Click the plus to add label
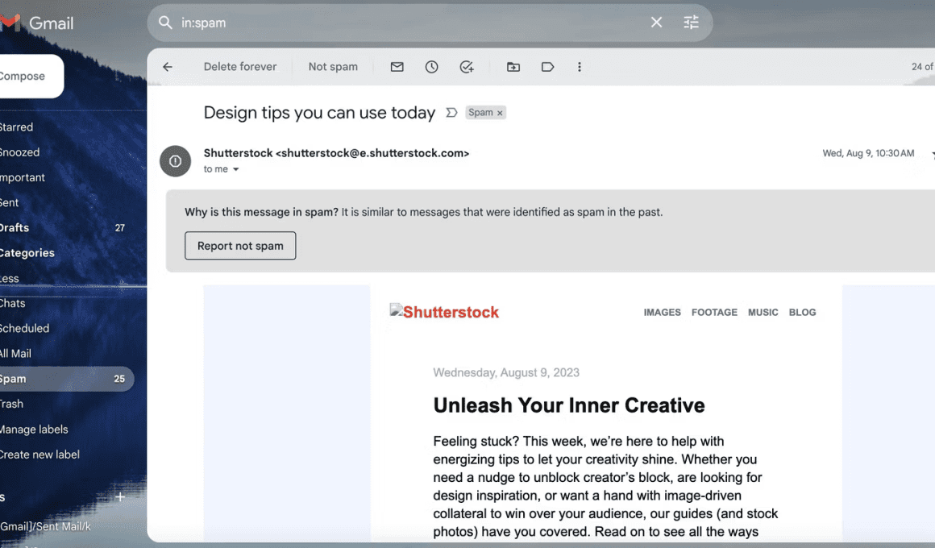 click(x=120, y=496)
